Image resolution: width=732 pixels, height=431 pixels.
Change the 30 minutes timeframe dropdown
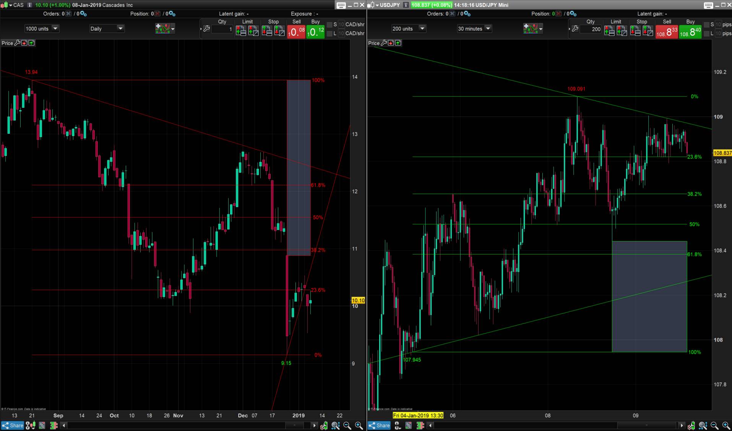pos(474,29)
